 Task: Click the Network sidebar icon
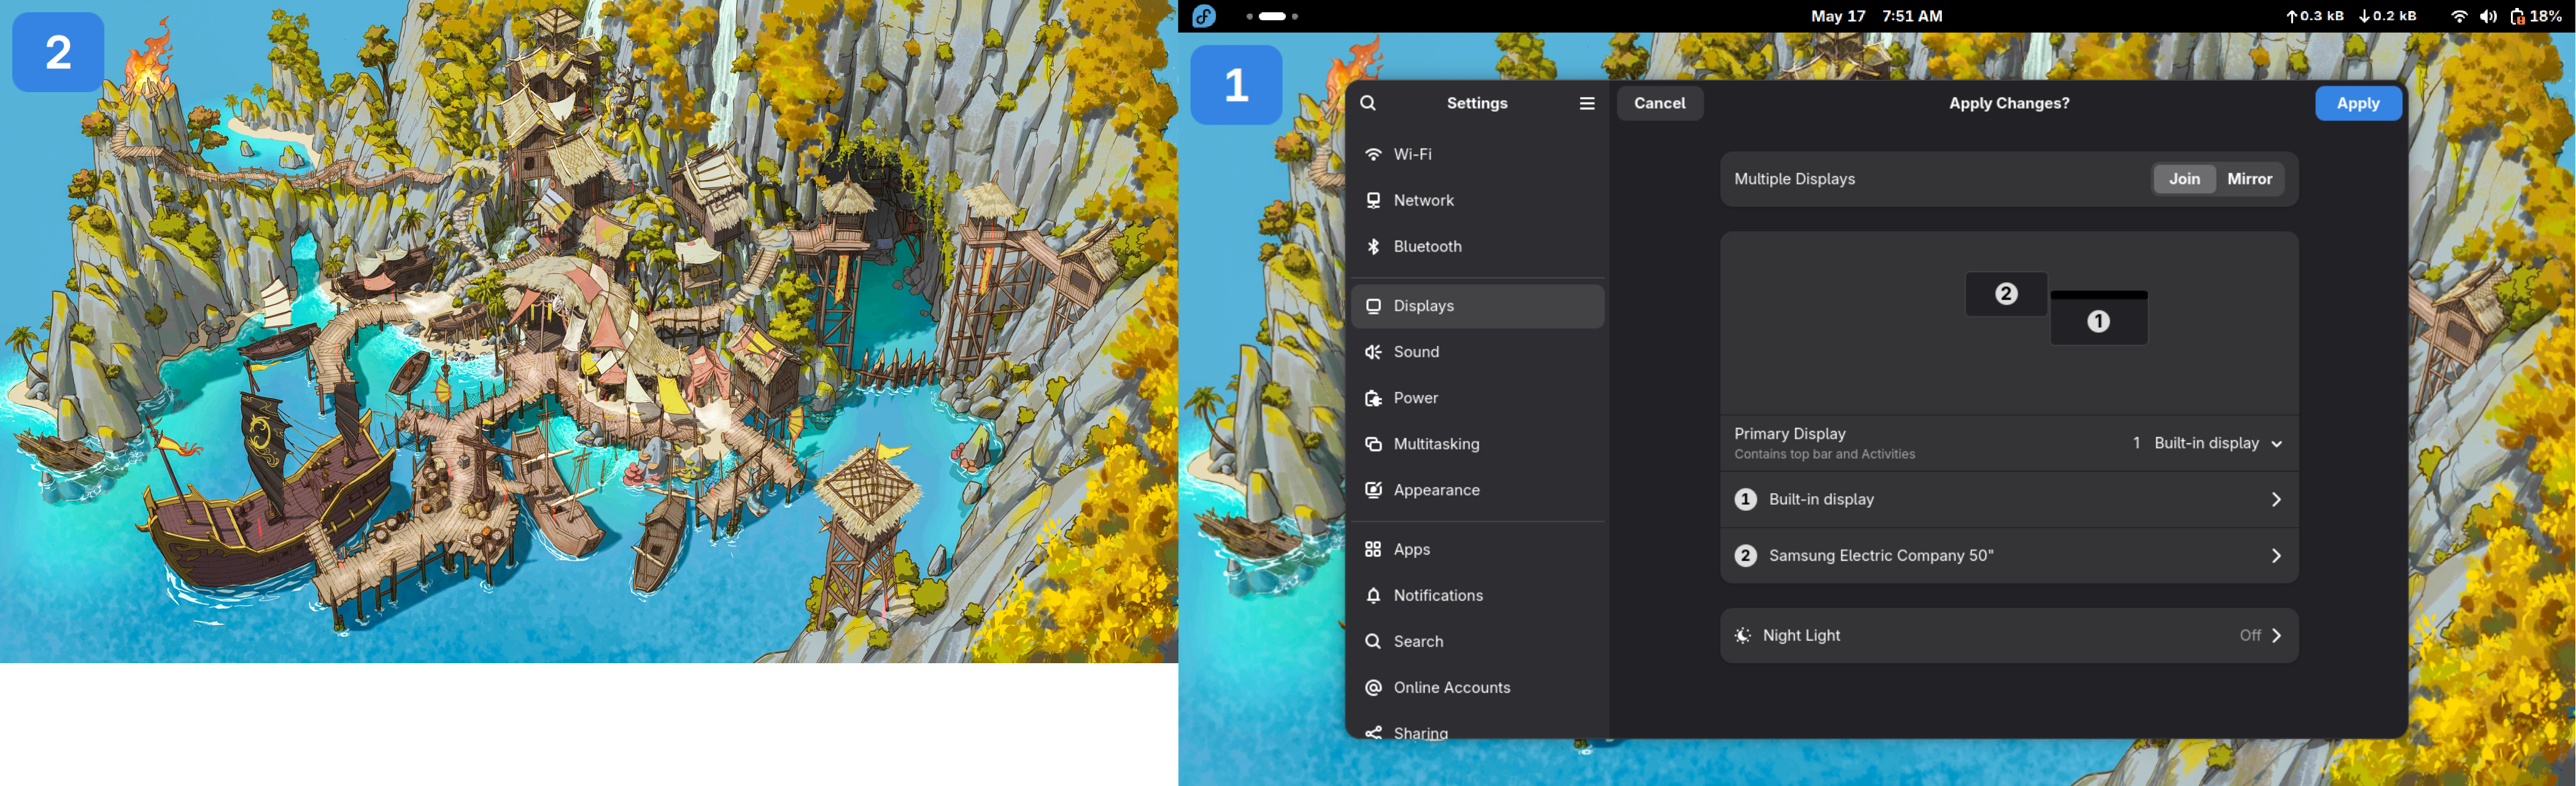click(1374, 200)
